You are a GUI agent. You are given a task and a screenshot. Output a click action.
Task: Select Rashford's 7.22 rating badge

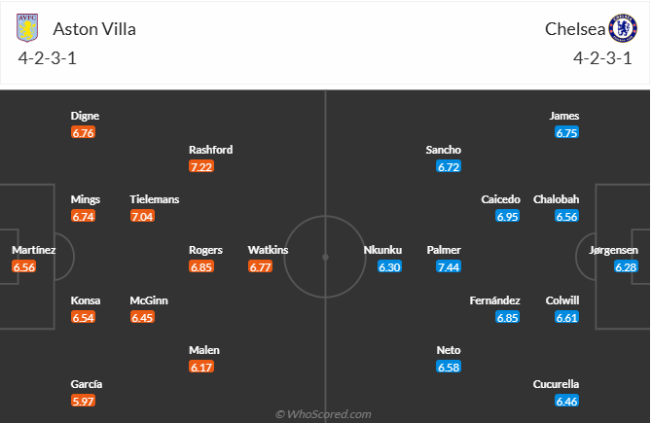coord(201,167)
